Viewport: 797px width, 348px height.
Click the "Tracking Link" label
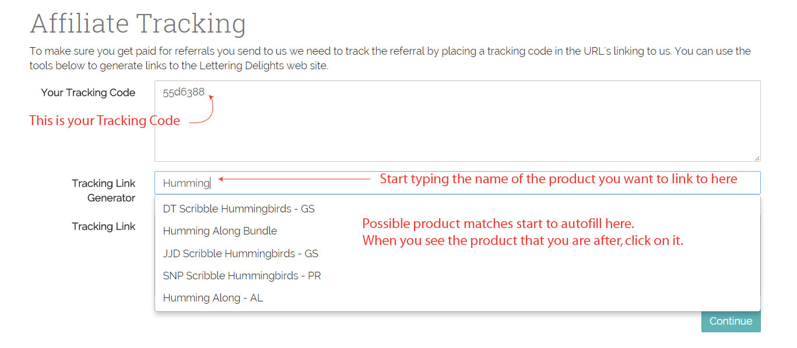[x=104, y=226]
